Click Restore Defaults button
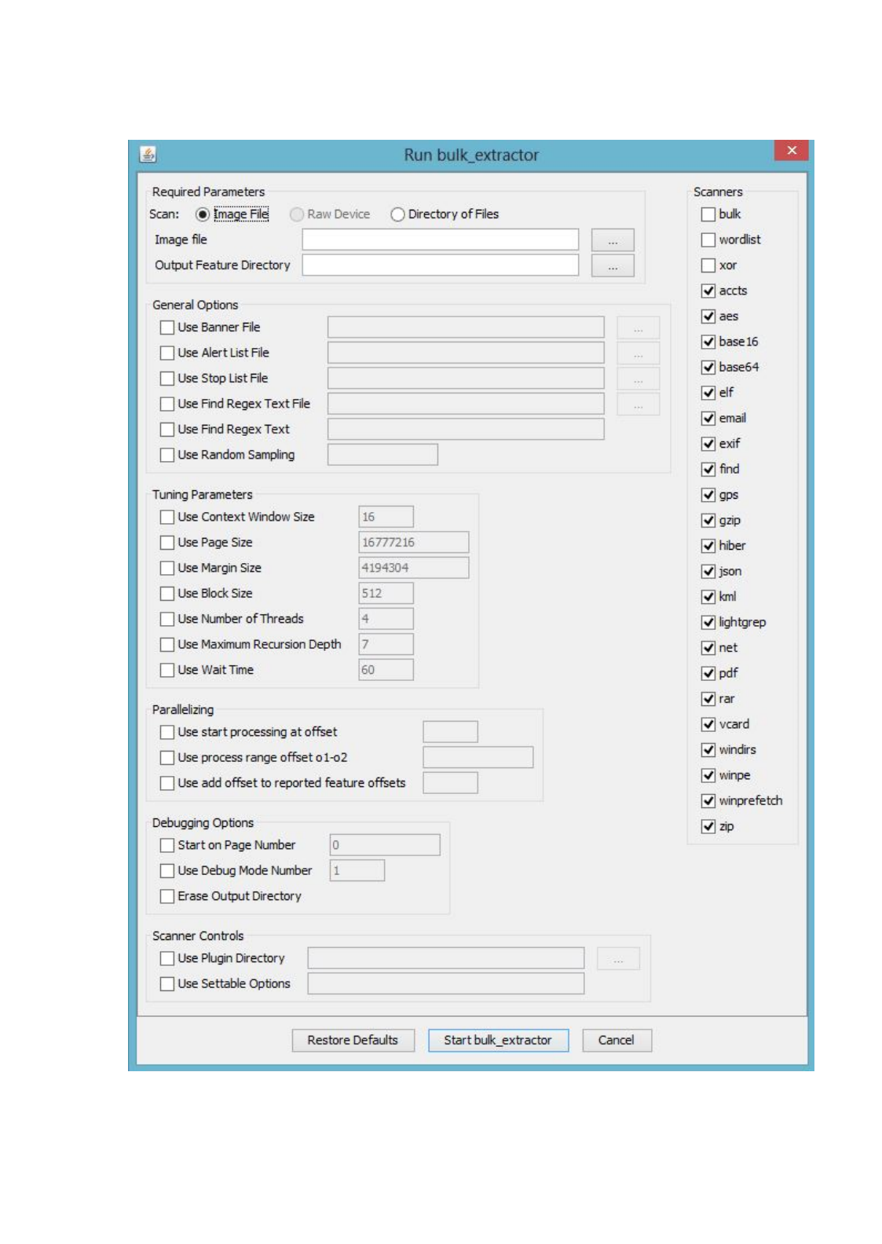Image resolution: width=882 pixels, height=1244 pixels. [353, 1041]
